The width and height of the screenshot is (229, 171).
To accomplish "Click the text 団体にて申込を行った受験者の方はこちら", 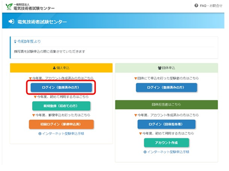I will [168, 78].
